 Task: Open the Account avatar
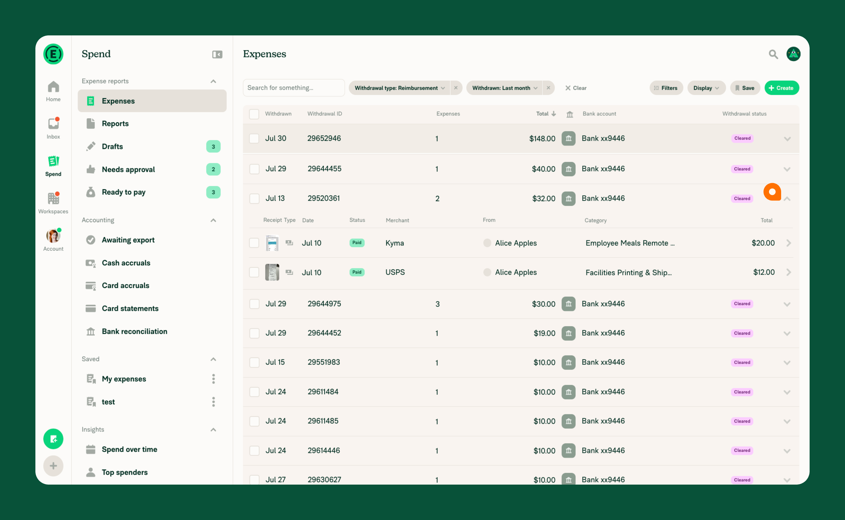[x=53, y=240]
